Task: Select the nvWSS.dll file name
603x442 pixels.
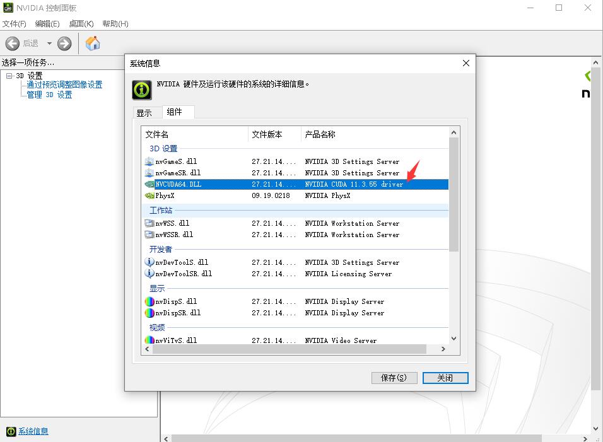Action: [172, 223]
